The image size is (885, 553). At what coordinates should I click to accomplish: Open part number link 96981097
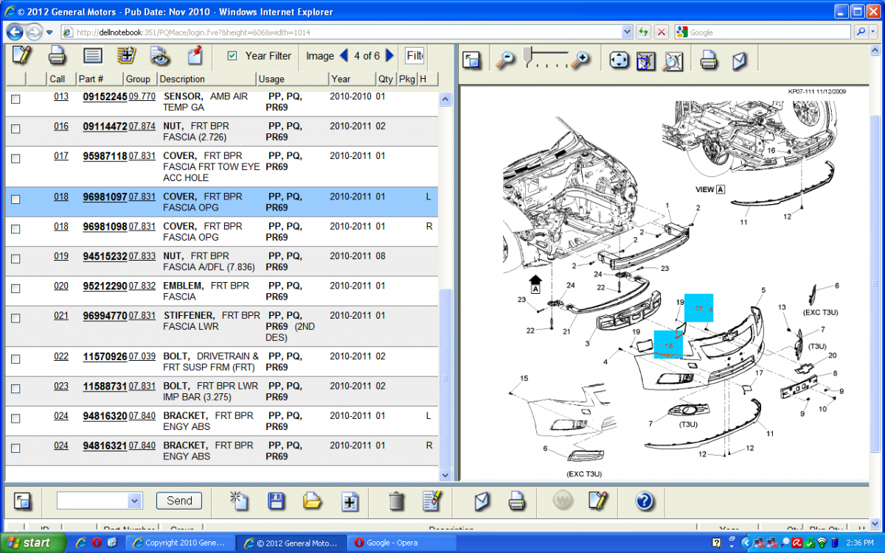105,197
